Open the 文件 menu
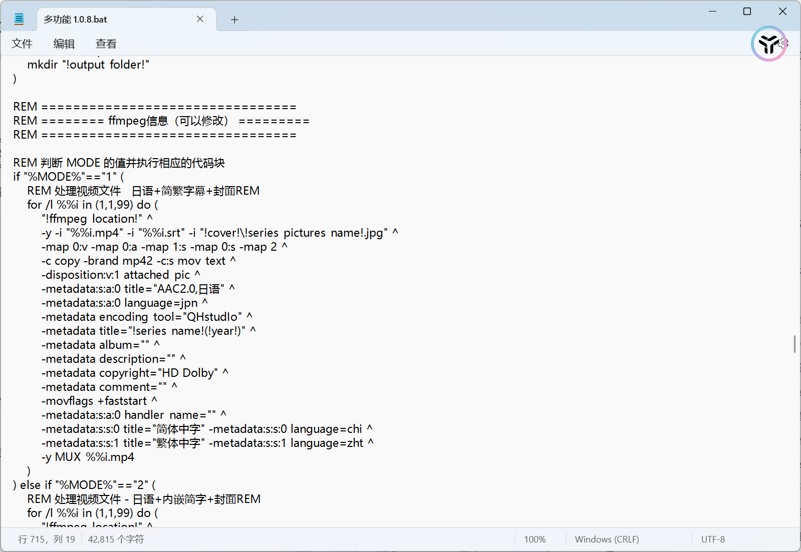The image size is (801, 552). click(22, 44)
